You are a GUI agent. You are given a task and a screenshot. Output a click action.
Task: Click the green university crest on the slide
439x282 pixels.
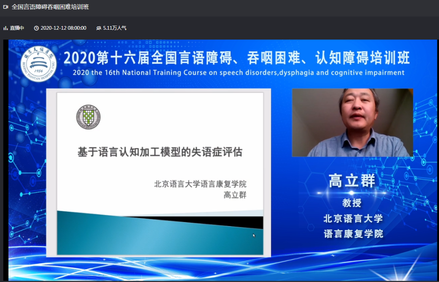[88, 117]
